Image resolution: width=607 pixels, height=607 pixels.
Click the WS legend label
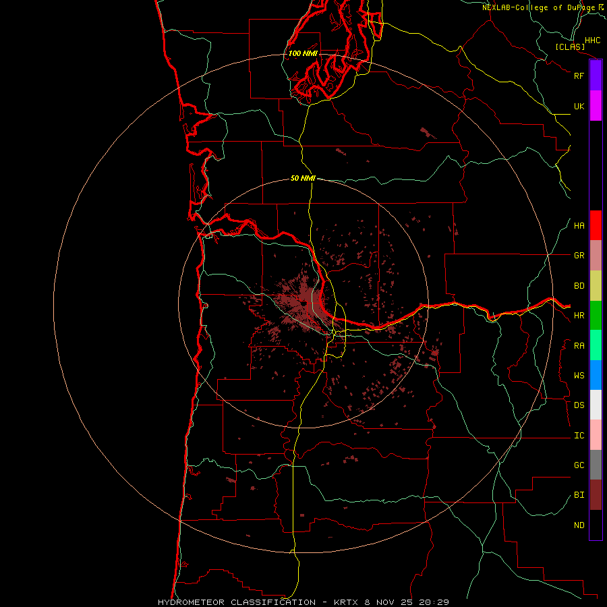579,376
